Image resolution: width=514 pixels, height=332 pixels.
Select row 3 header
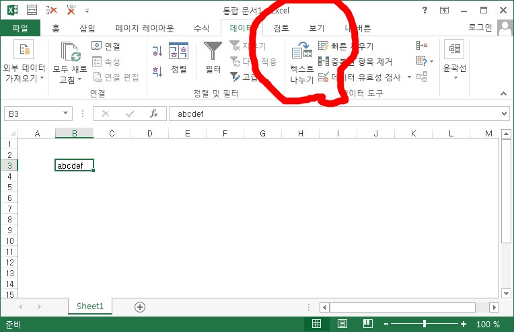[x=9, y=166]
